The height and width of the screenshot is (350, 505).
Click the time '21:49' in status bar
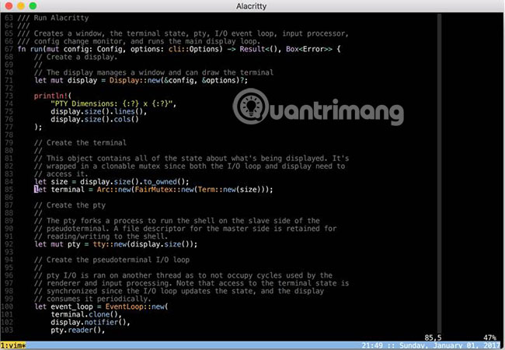click(371, 345)
